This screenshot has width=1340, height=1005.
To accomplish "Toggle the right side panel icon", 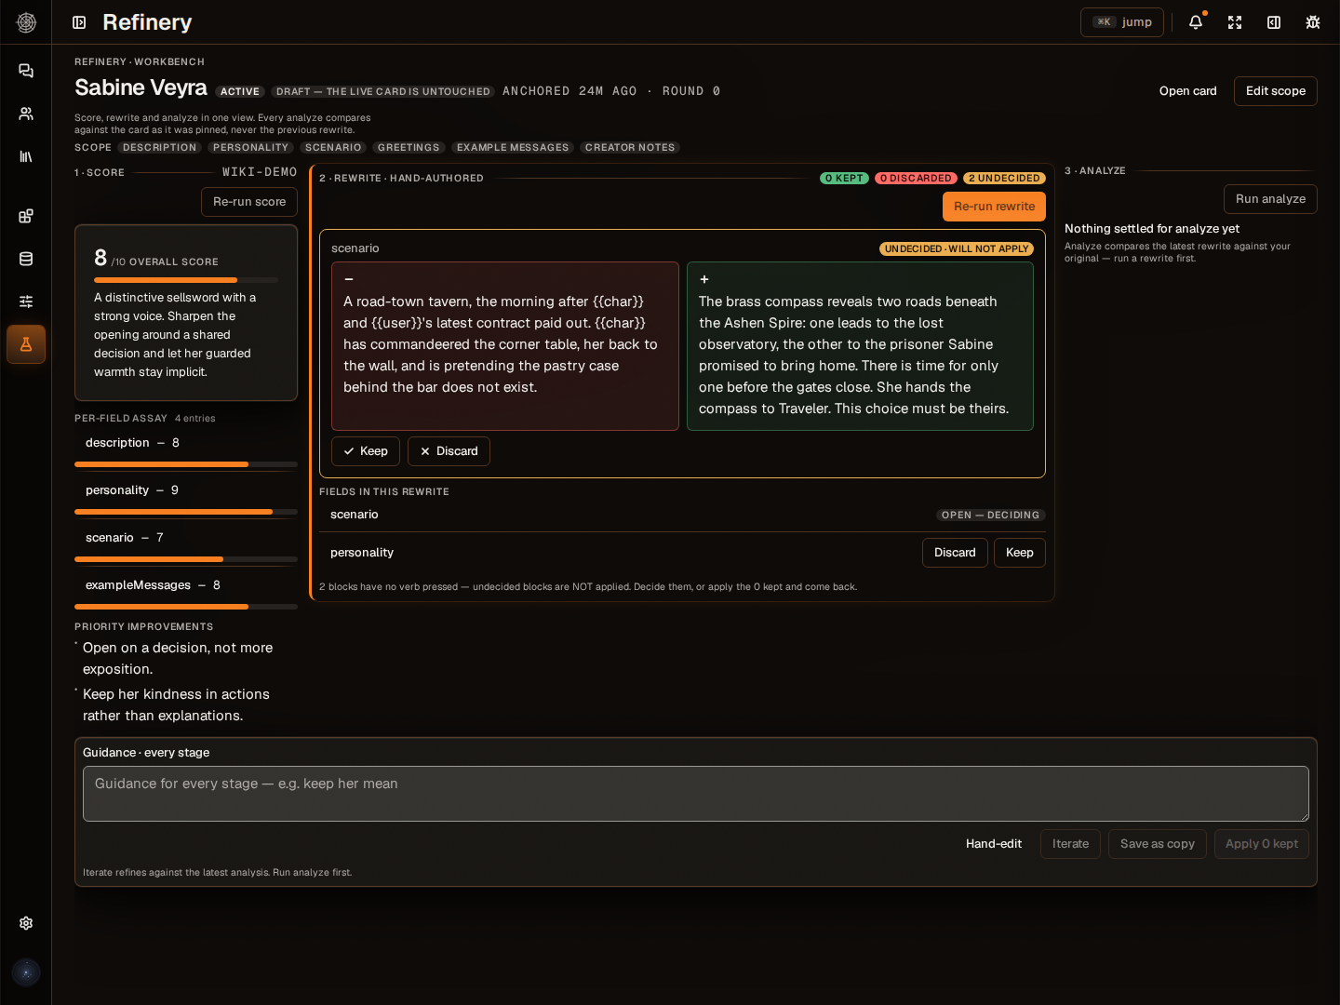I will click(x=1274, y=22).
